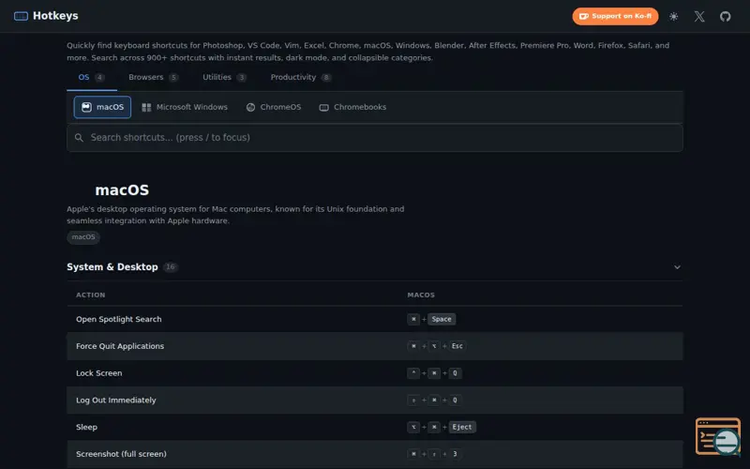Select Microsoft Windows platform

[x=185, y=107]
